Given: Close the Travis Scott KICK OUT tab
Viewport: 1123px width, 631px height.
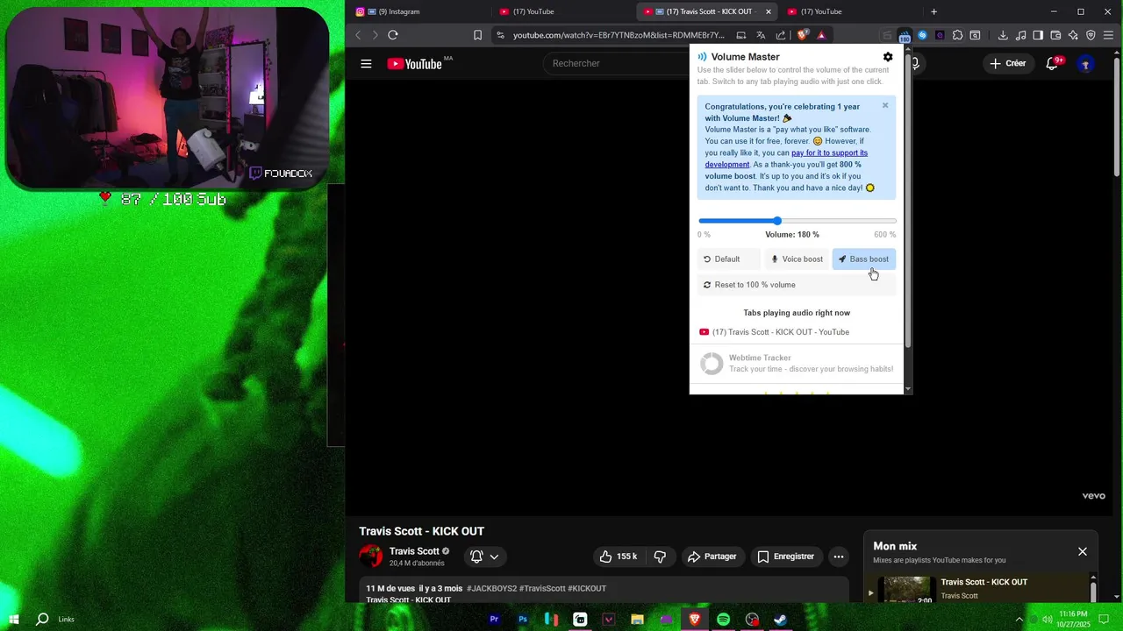Looking at the screenshot, I should (x=769, y=11).
